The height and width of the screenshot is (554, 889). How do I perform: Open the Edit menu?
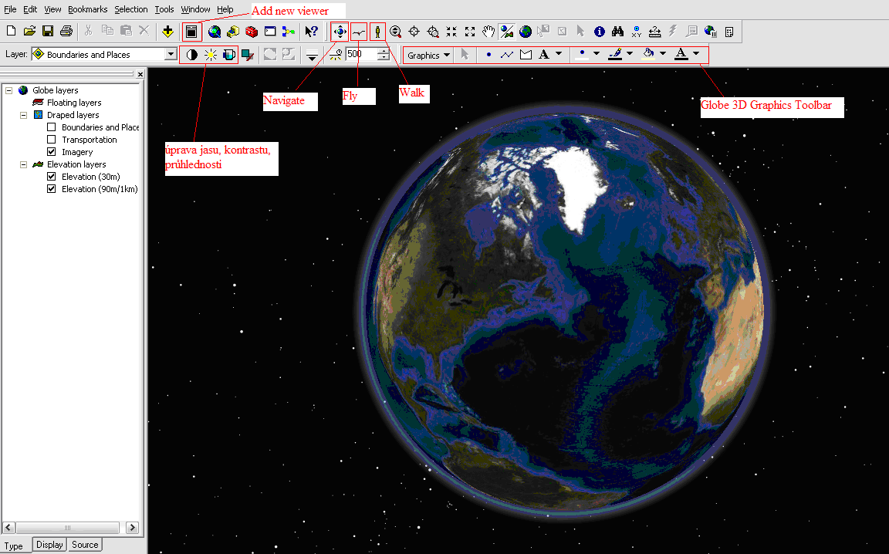(x=30, y=9)
